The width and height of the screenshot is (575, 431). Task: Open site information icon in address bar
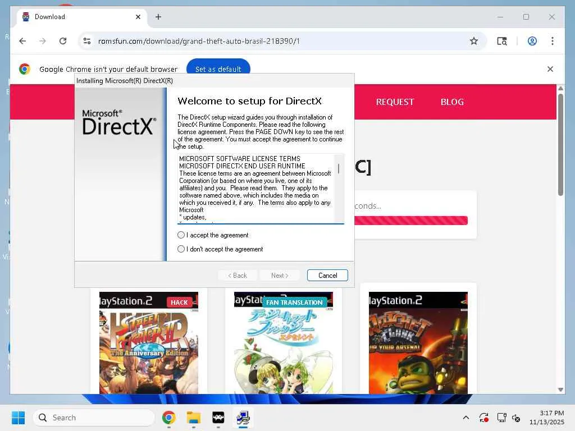87,41
